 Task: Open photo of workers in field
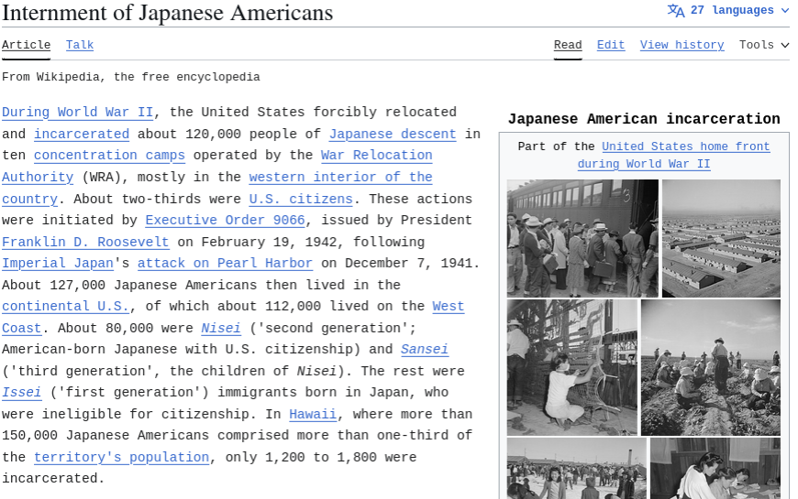point(711,367)
